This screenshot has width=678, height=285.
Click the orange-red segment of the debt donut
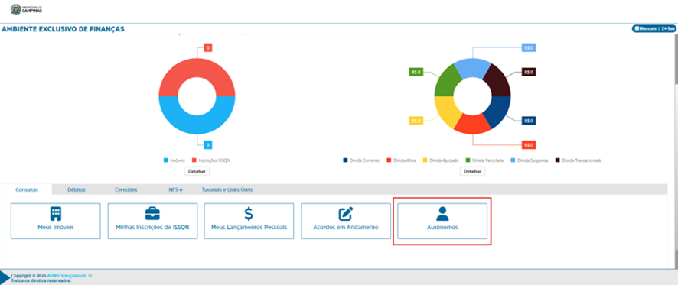[x=472, y=125]
